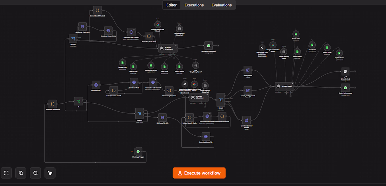386x186 pixels.
Task: Open Search Offer node beside Update Offer
Action: click(133, 66)
